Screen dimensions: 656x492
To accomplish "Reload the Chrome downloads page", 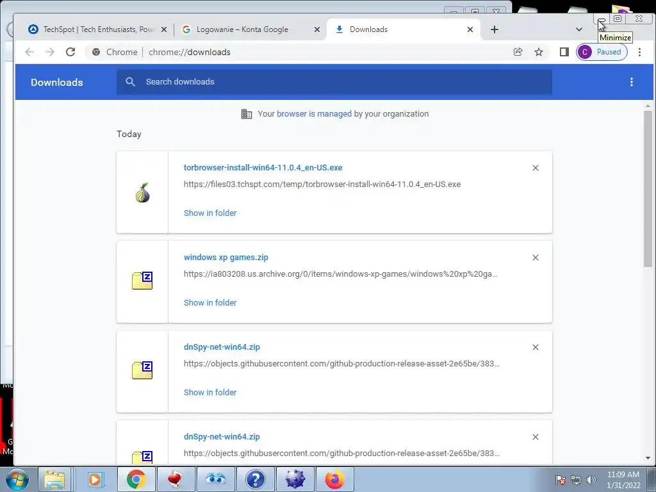I will (x=70, y=52).
